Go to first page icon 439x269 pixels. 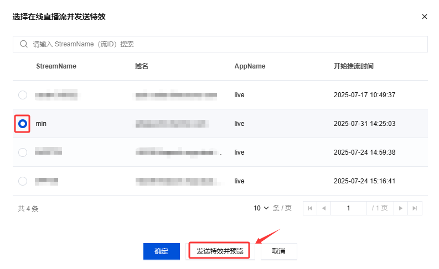pos(310,208)
